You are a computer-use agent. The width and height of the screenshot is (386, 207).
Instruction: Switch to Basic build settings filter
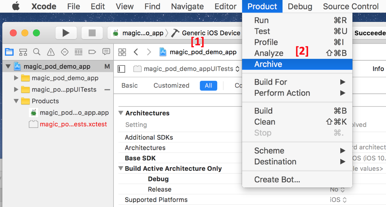coord(130,86)
